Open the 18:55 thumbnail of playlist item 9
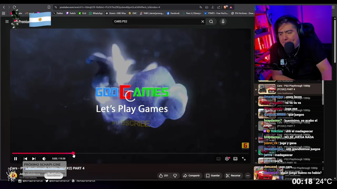 (267, 150)
